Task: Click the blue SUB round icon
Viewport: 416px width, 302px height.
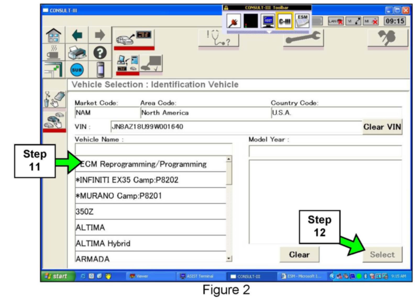Action: point(77,70)
